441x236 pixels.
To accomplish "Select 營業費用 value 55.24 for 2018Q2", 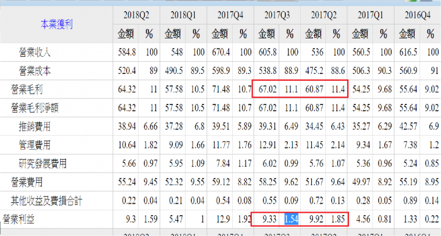I will (x=127, y=182).
